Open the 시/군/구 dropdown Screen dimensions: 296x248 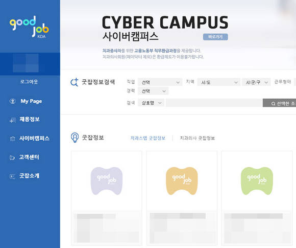click(256, 82)
